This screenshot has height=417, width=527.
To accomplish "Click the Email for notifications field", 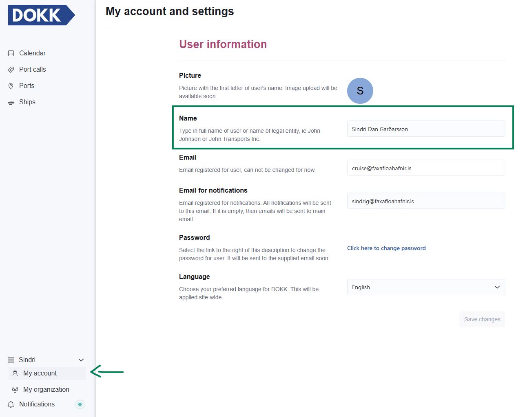I will click(426, 201).
